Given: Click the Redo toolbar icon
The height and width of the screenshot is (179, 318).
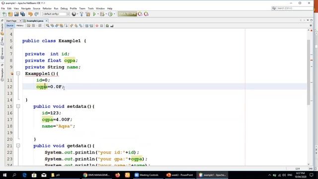Looking at the screenshot, I should (x=36, y=14).
